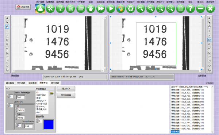The width and height of the screenshot is (219, 135).
Task: Select oval tool in right palette
Action: 209,66
